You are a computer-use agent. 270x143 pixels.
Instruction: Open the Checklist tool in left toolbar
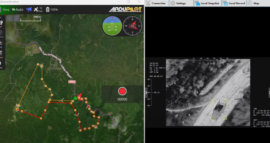pyautogui.click(x=1, y=33)
